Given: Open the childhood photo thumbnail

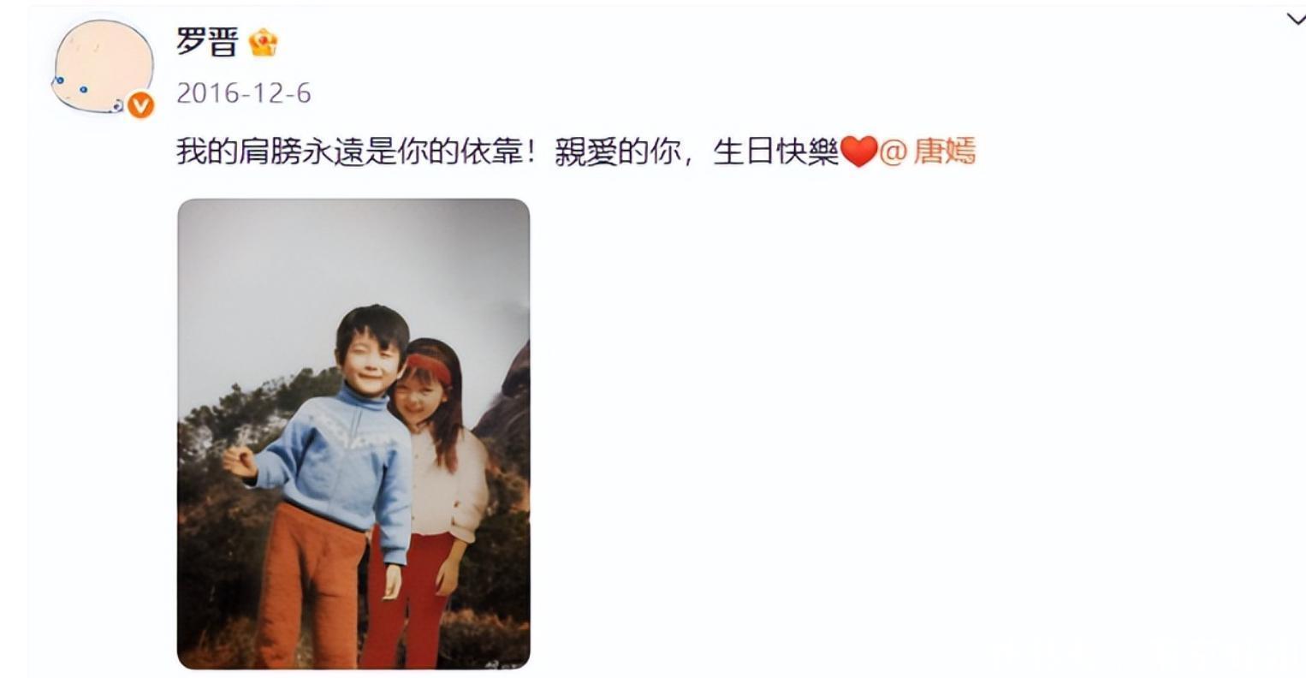Looking at the screenshot, I should 353,434.
